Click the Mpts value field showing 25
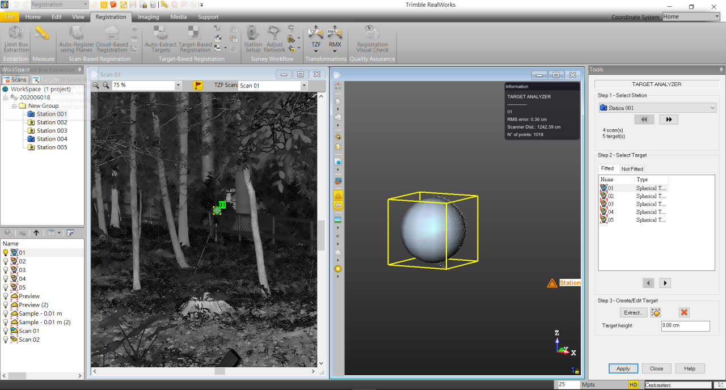 [568, 385]
